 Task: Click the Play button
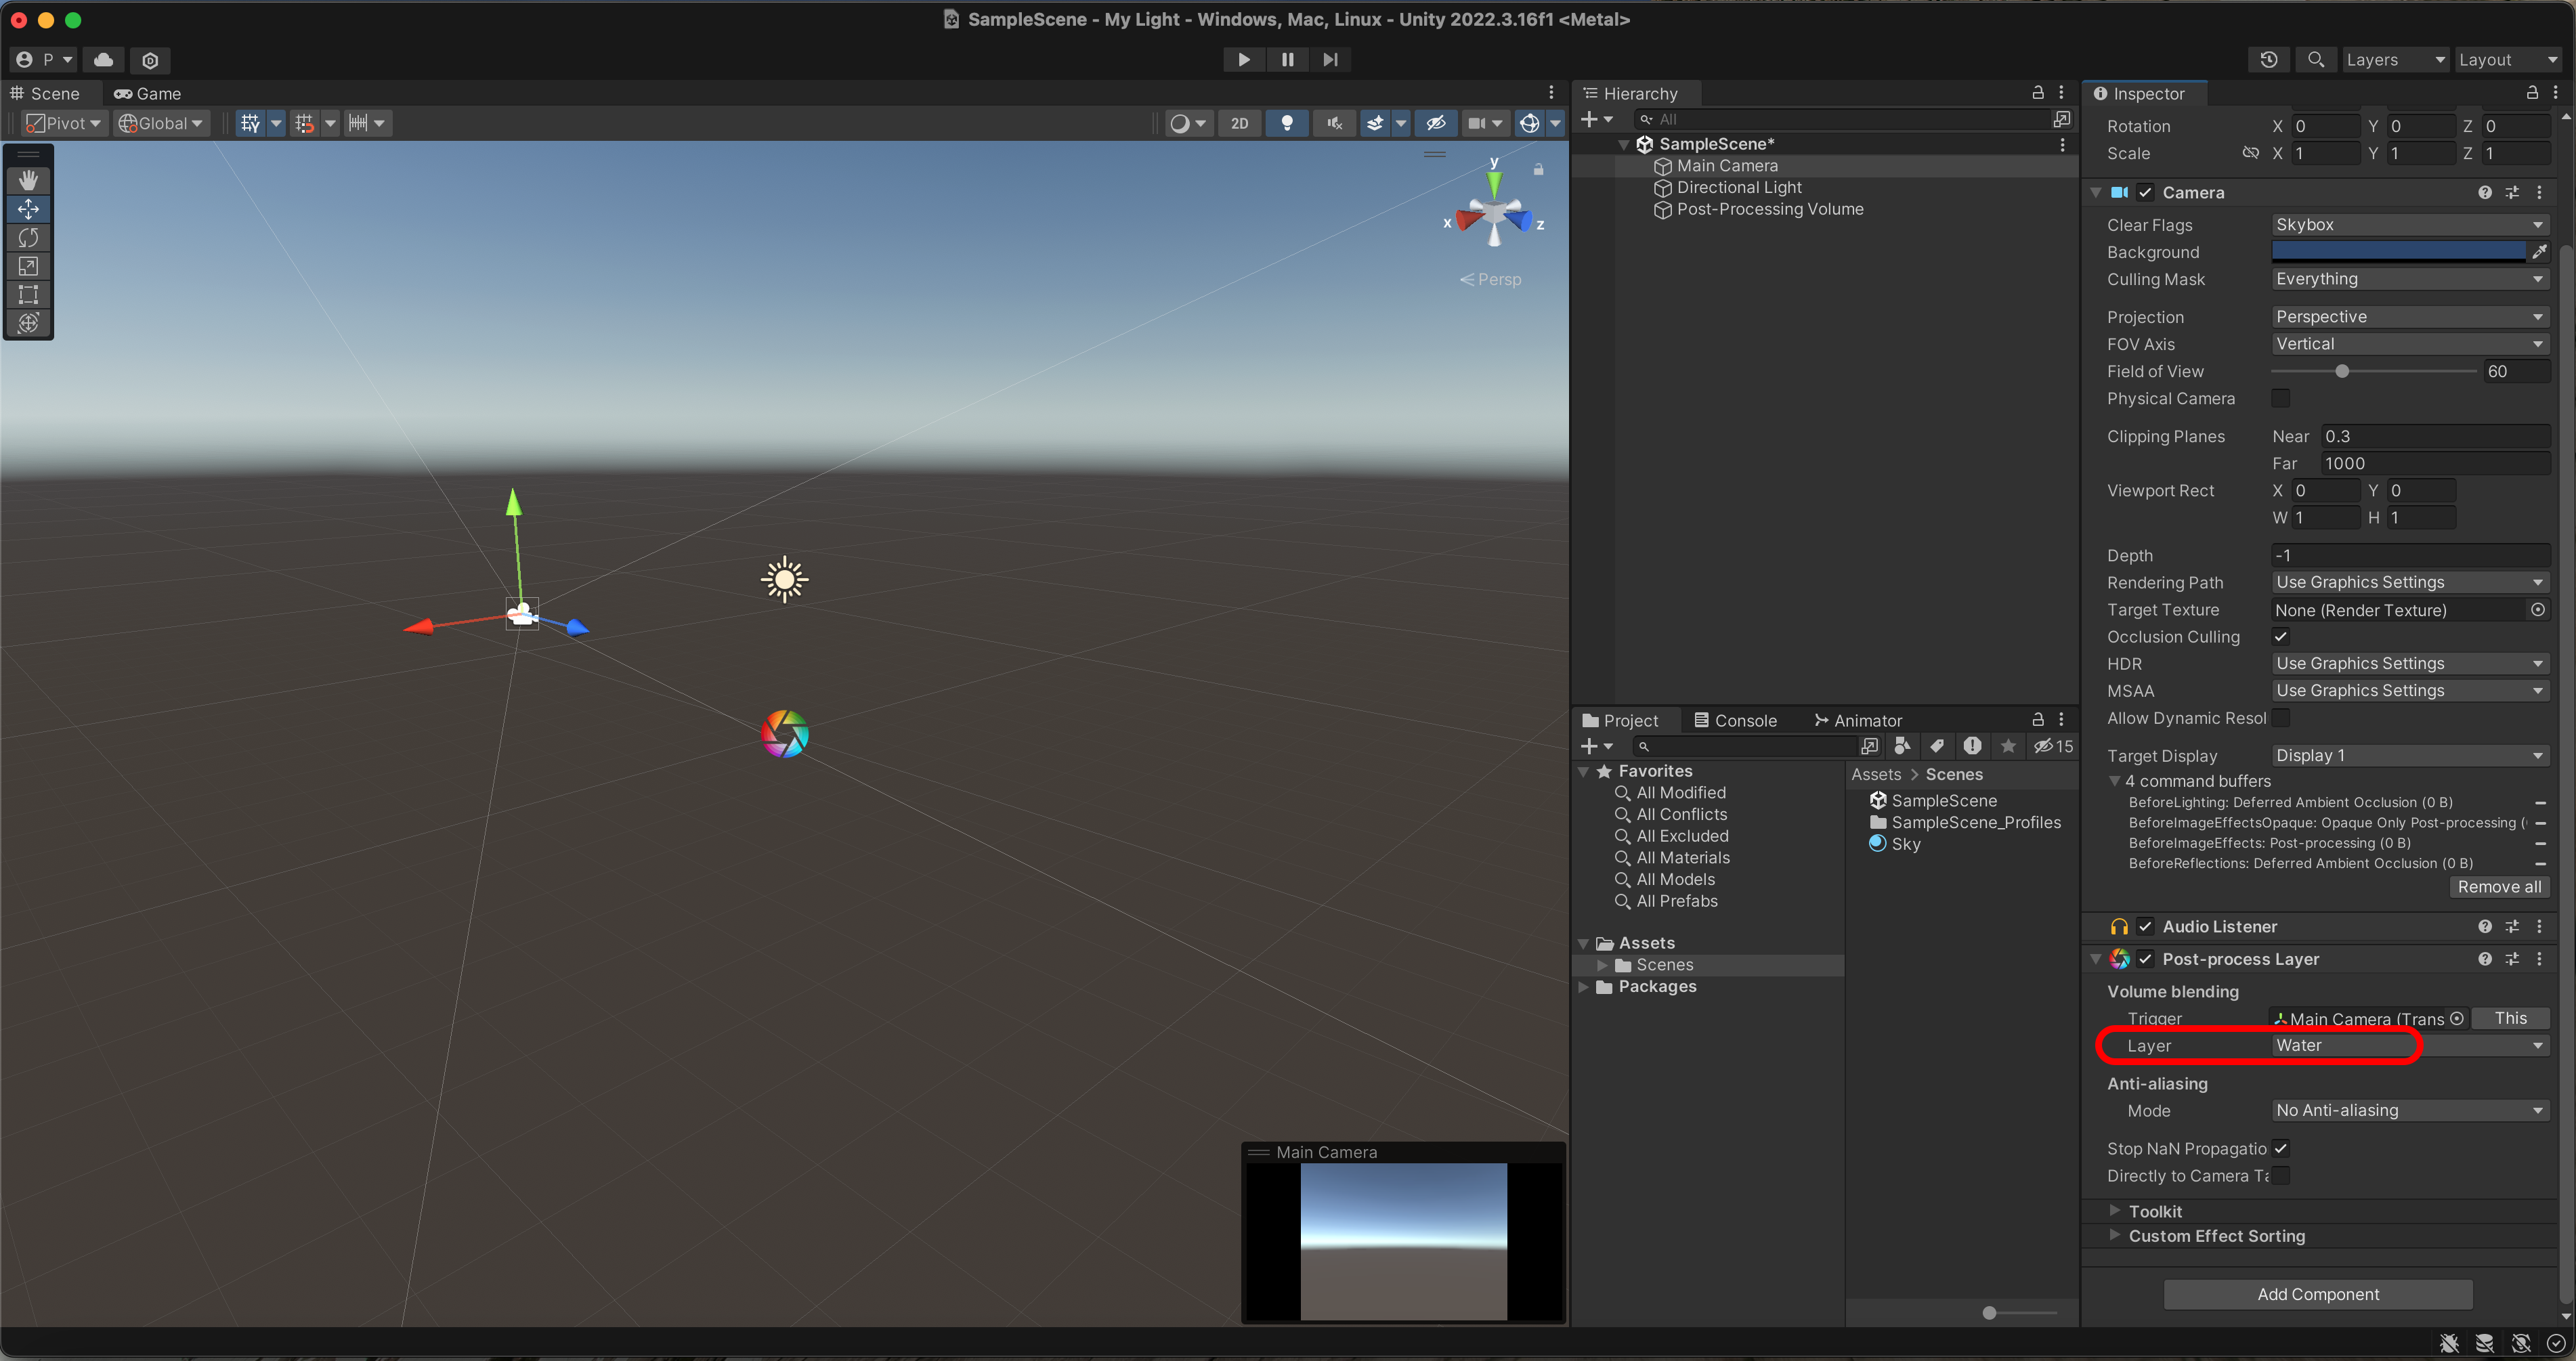[x=1243, y=60]
